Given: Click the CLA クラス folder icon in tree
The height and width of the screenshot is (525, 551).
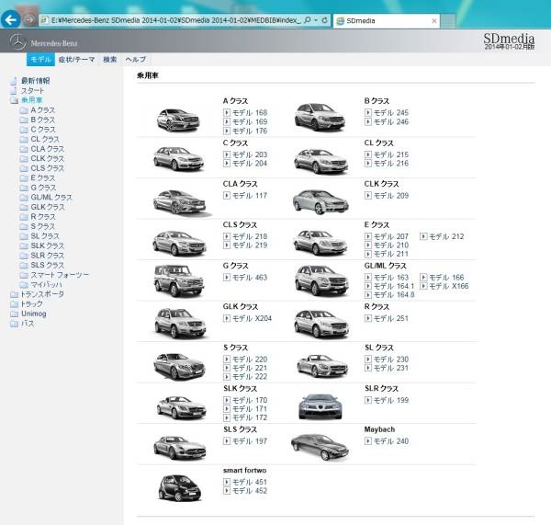Looking at the screenshot, I should [24, 149].
